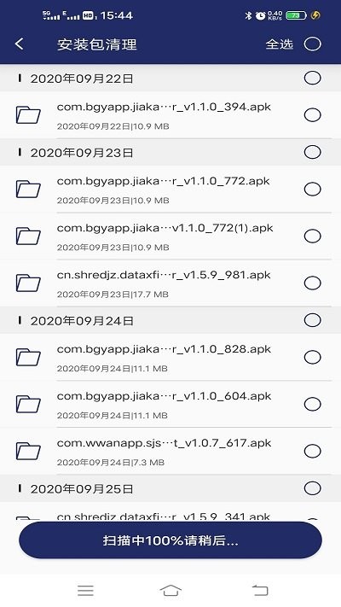The height and width of the screenshot is (607, 341).
Task: Tap the back arrow in header
Action: 20,44
